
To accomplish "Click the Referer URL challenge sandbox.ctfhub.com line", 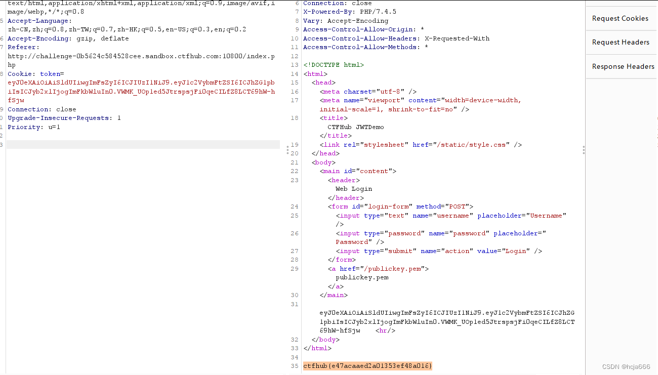I will (x=141, y=61).
